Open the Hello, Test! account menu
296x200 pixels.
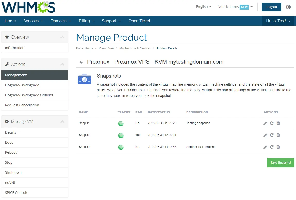coord(278,21)
